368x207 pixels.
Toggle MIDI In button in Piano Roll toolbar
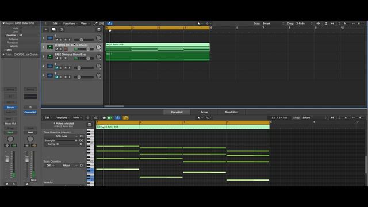coord(103,118)
